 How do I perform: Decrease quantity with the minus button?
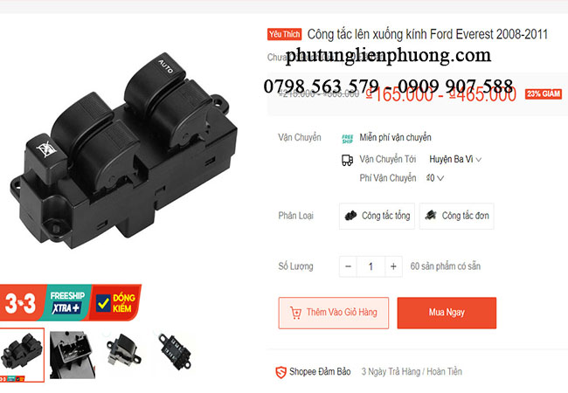pos(348,266)
